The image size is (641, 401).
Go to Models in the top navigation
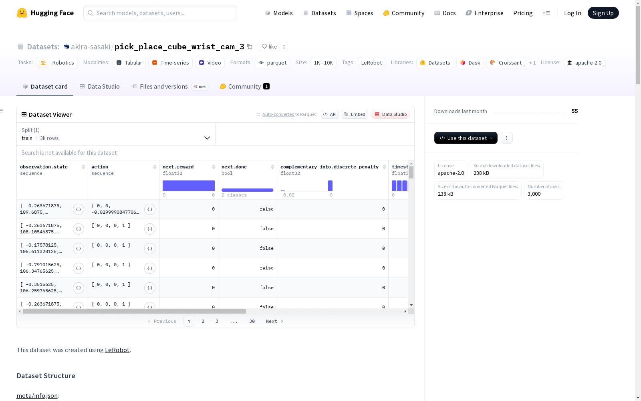(279, 13)
